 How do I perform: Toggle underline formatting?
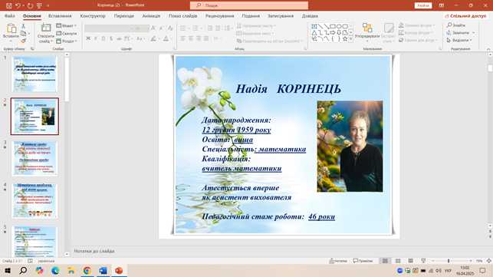pyautogui.click(x=104, y=38)
